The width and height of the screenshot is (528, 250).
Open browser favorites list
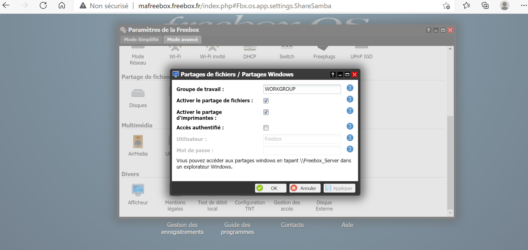pyautogui.click(x=466, y=5)
